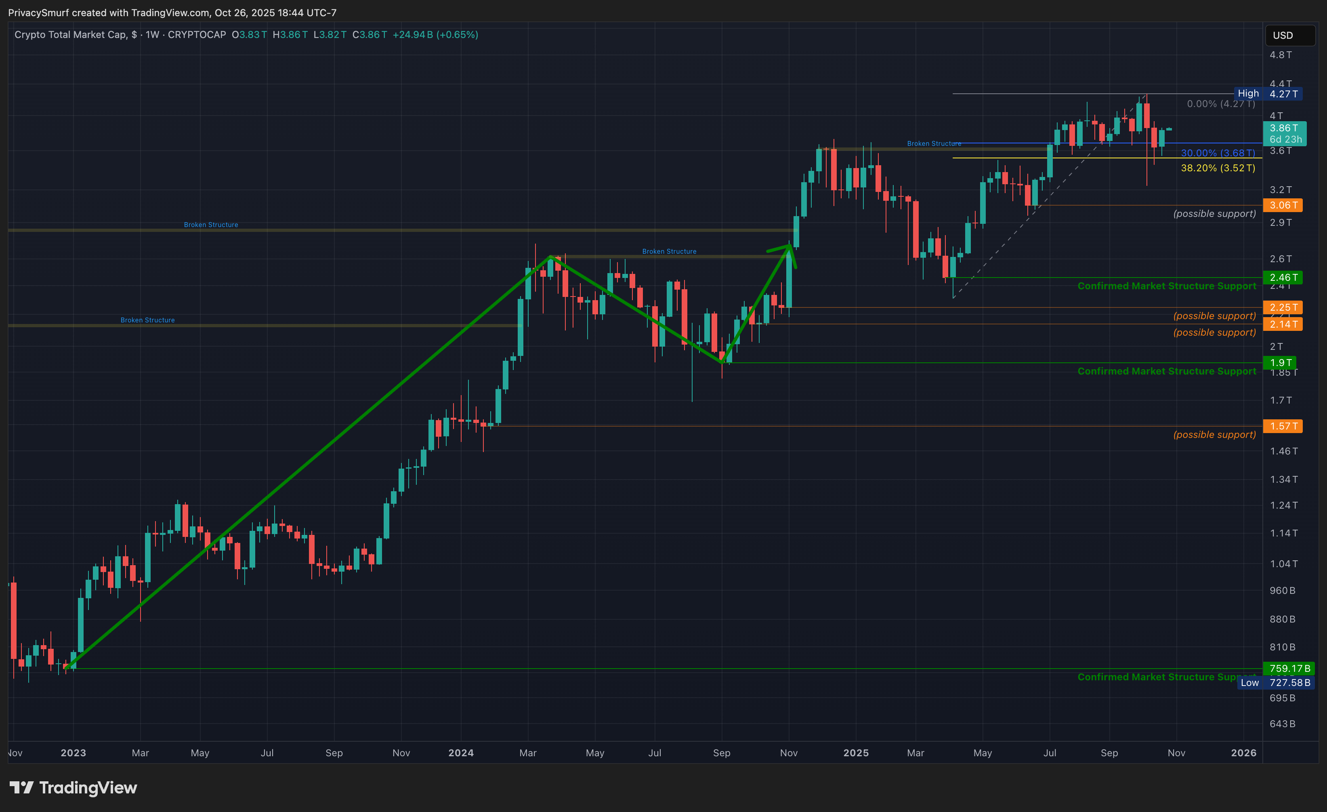Open the USD currency selector
This screenshot has height=812, width=1327.
click(1289, 36)
